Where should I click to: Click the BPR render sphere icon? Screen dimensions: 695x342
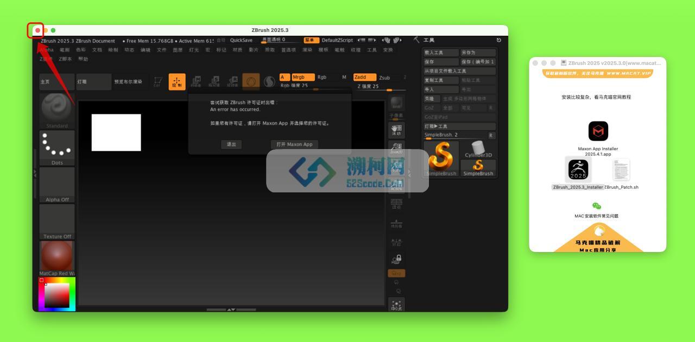396,103
